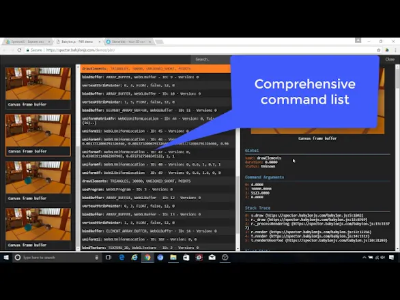This screenshot has height=300, width=400.
Task: Select the empty room frame buffer thumbnail
Action: [x=38, y=88]
